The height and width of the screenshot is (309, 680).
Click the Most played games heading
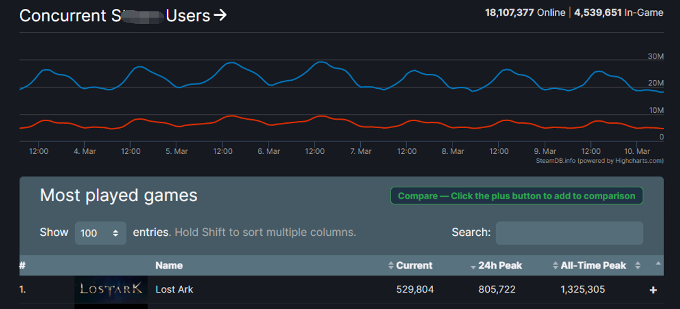(x=118, y=195)
